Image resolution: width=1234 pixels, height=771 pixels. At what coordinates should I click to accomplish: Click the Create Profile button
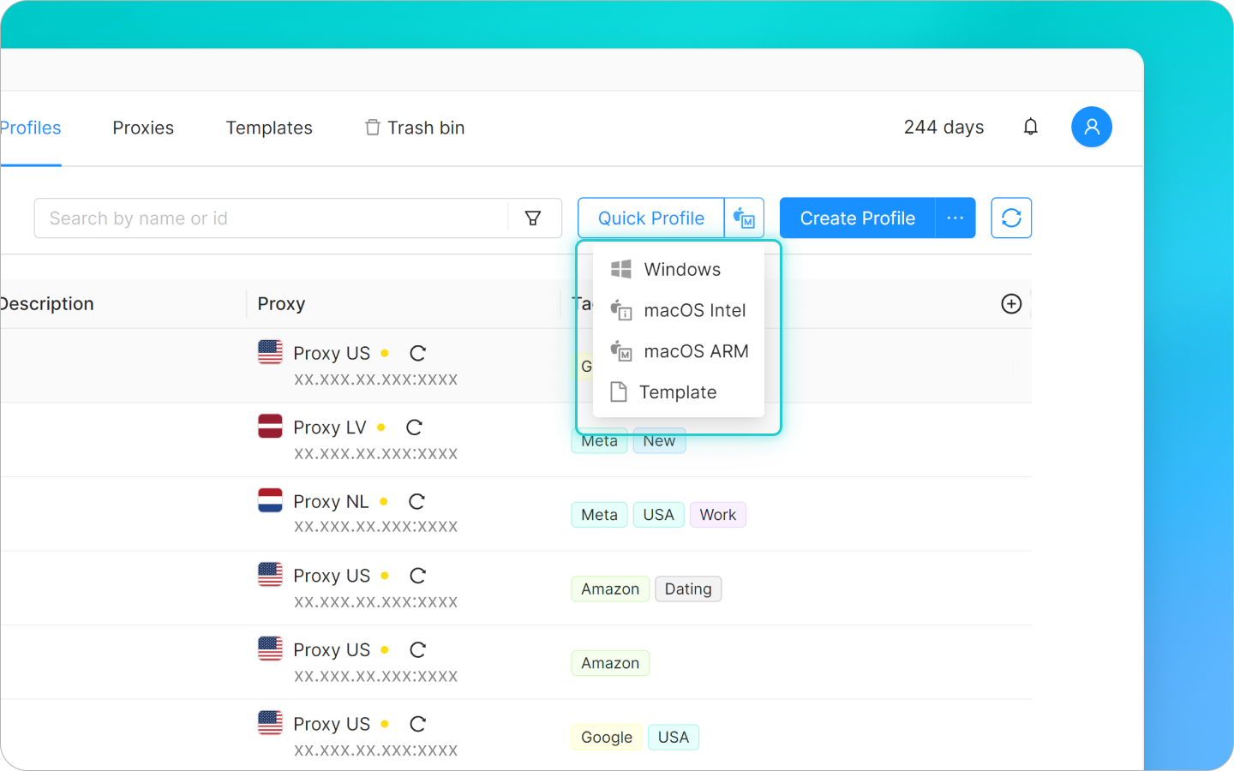[x=857, y=218]
